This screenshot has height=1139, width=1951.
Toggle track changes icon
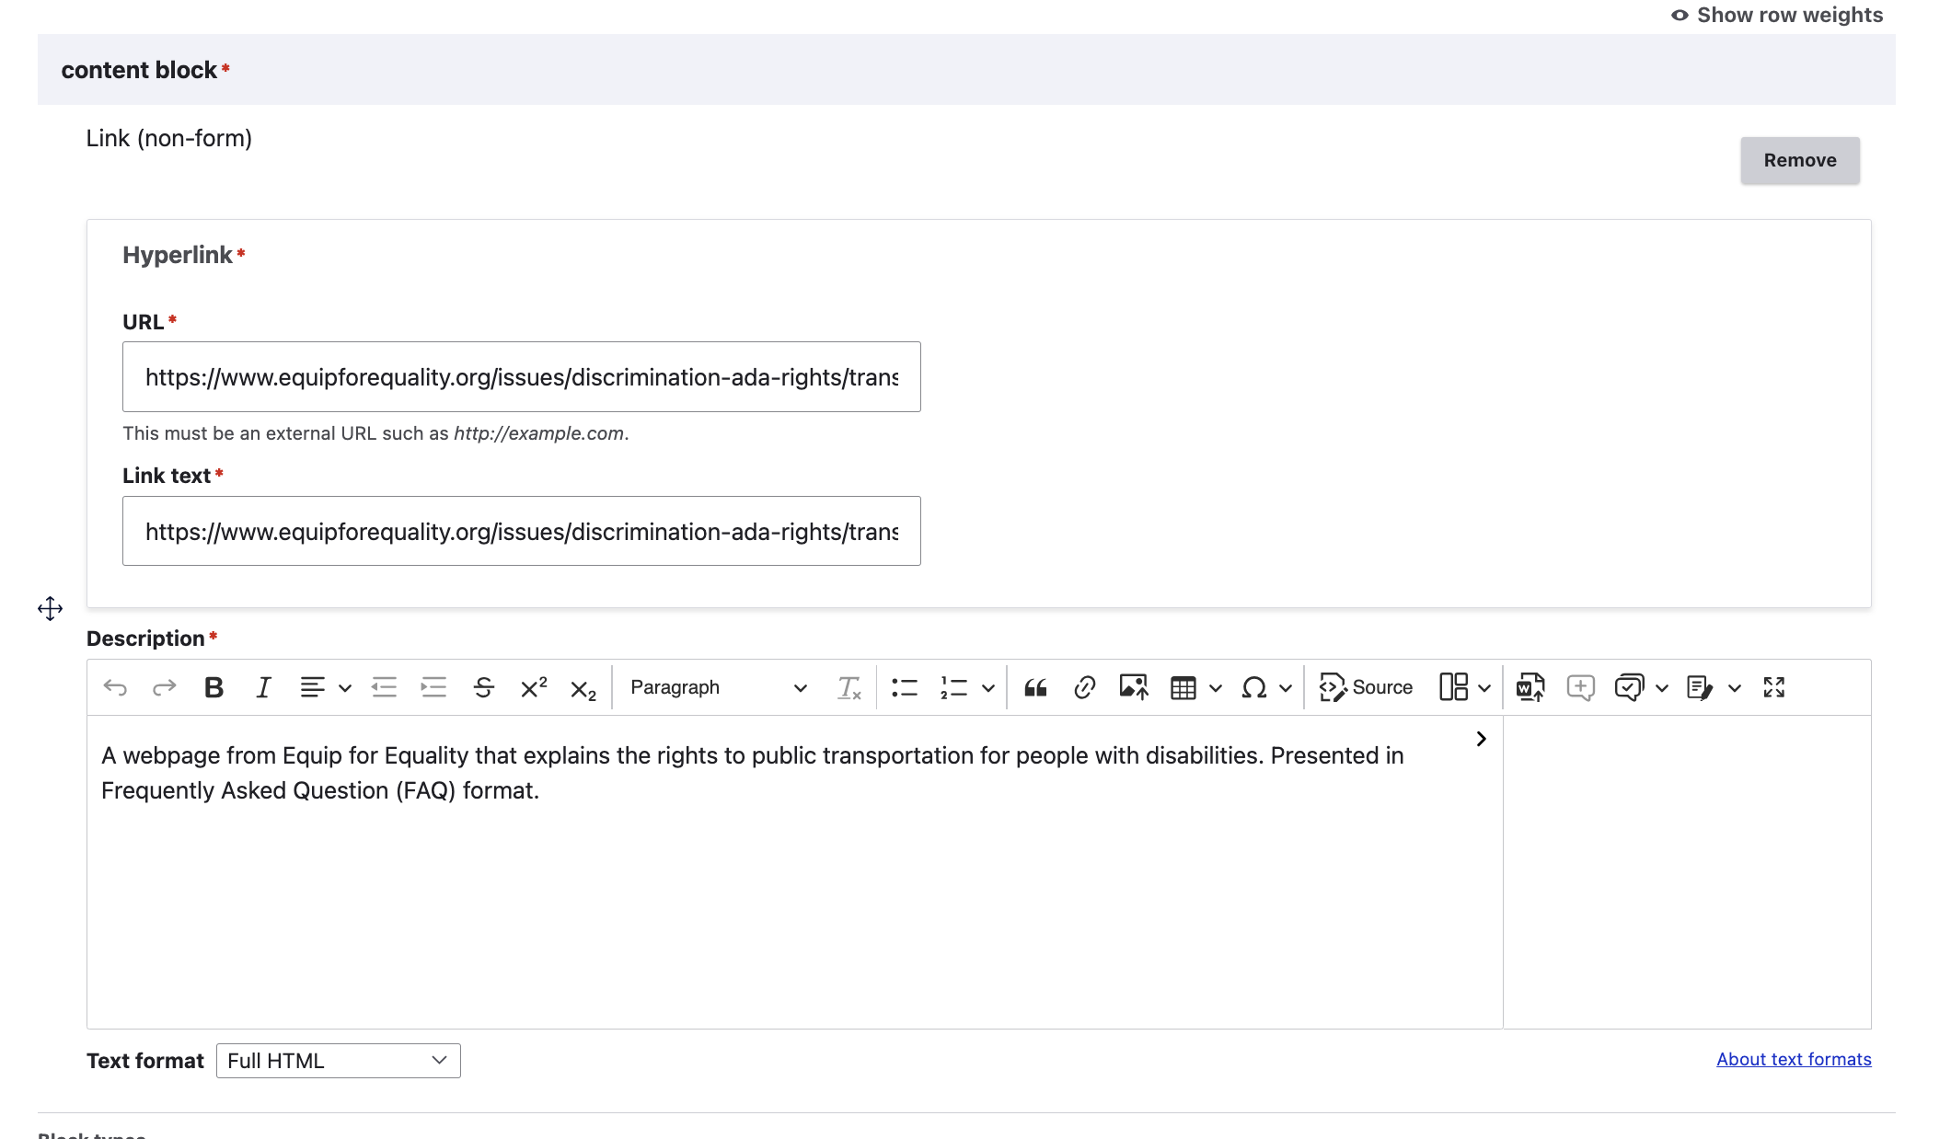(1700, 687)
